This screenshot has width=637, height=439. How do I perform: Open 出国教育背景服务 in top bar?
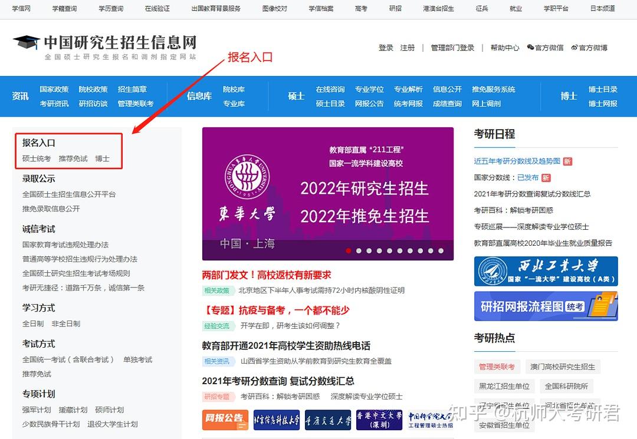coord(216,8)
